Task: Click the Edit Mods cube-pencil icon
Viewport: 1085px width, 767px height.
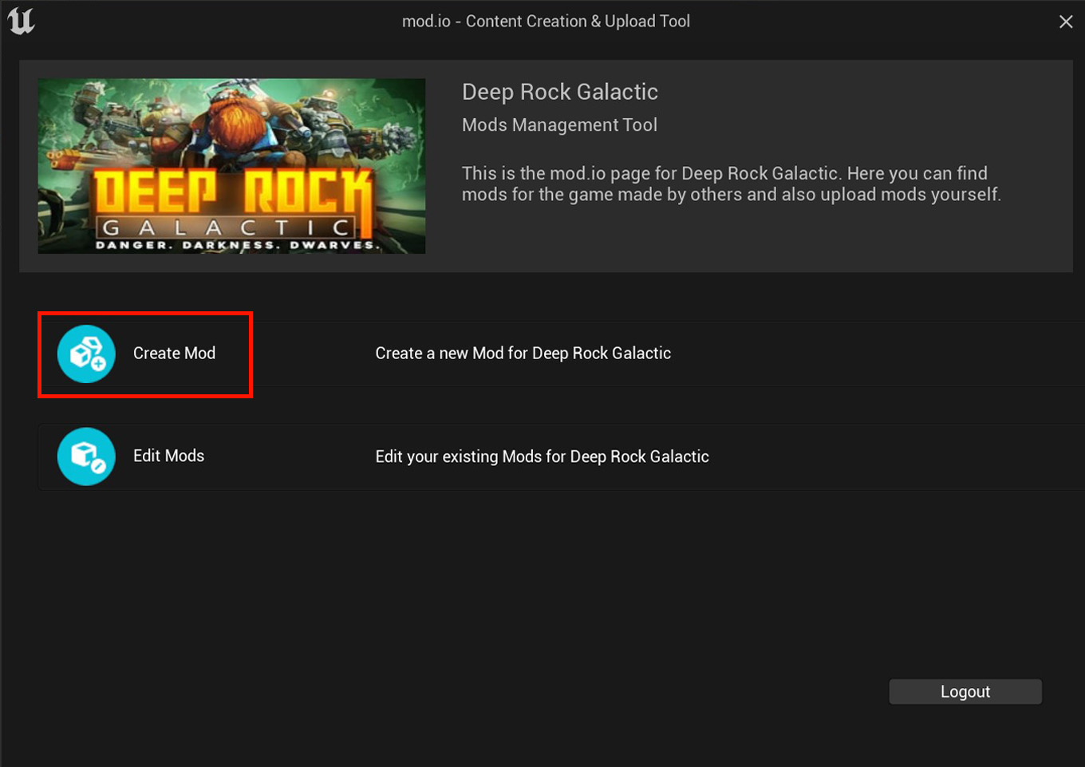Action: click(86, 457)
